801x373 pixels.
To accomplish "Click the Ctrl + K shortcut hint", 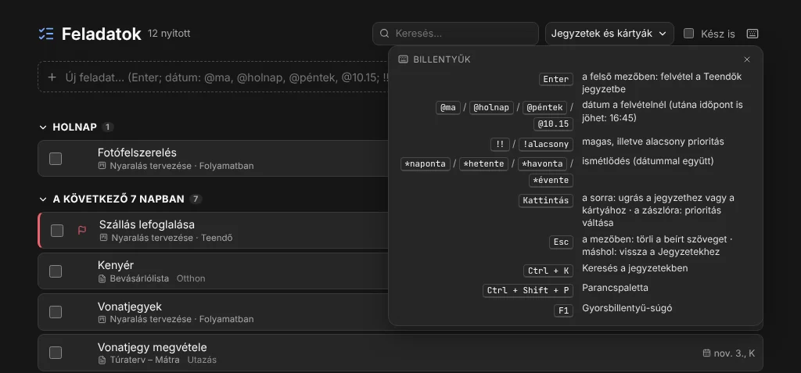I will click(548, 271).
